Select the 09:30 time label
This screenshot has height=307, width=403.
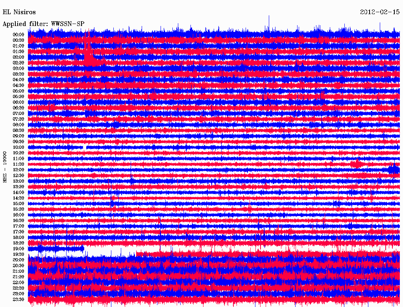pos(18,142)
